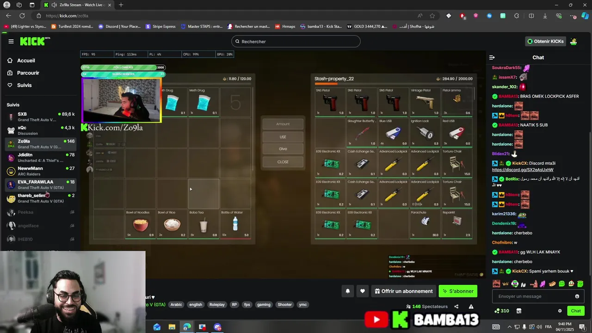Click the Roleplay tag

(217, 304)
